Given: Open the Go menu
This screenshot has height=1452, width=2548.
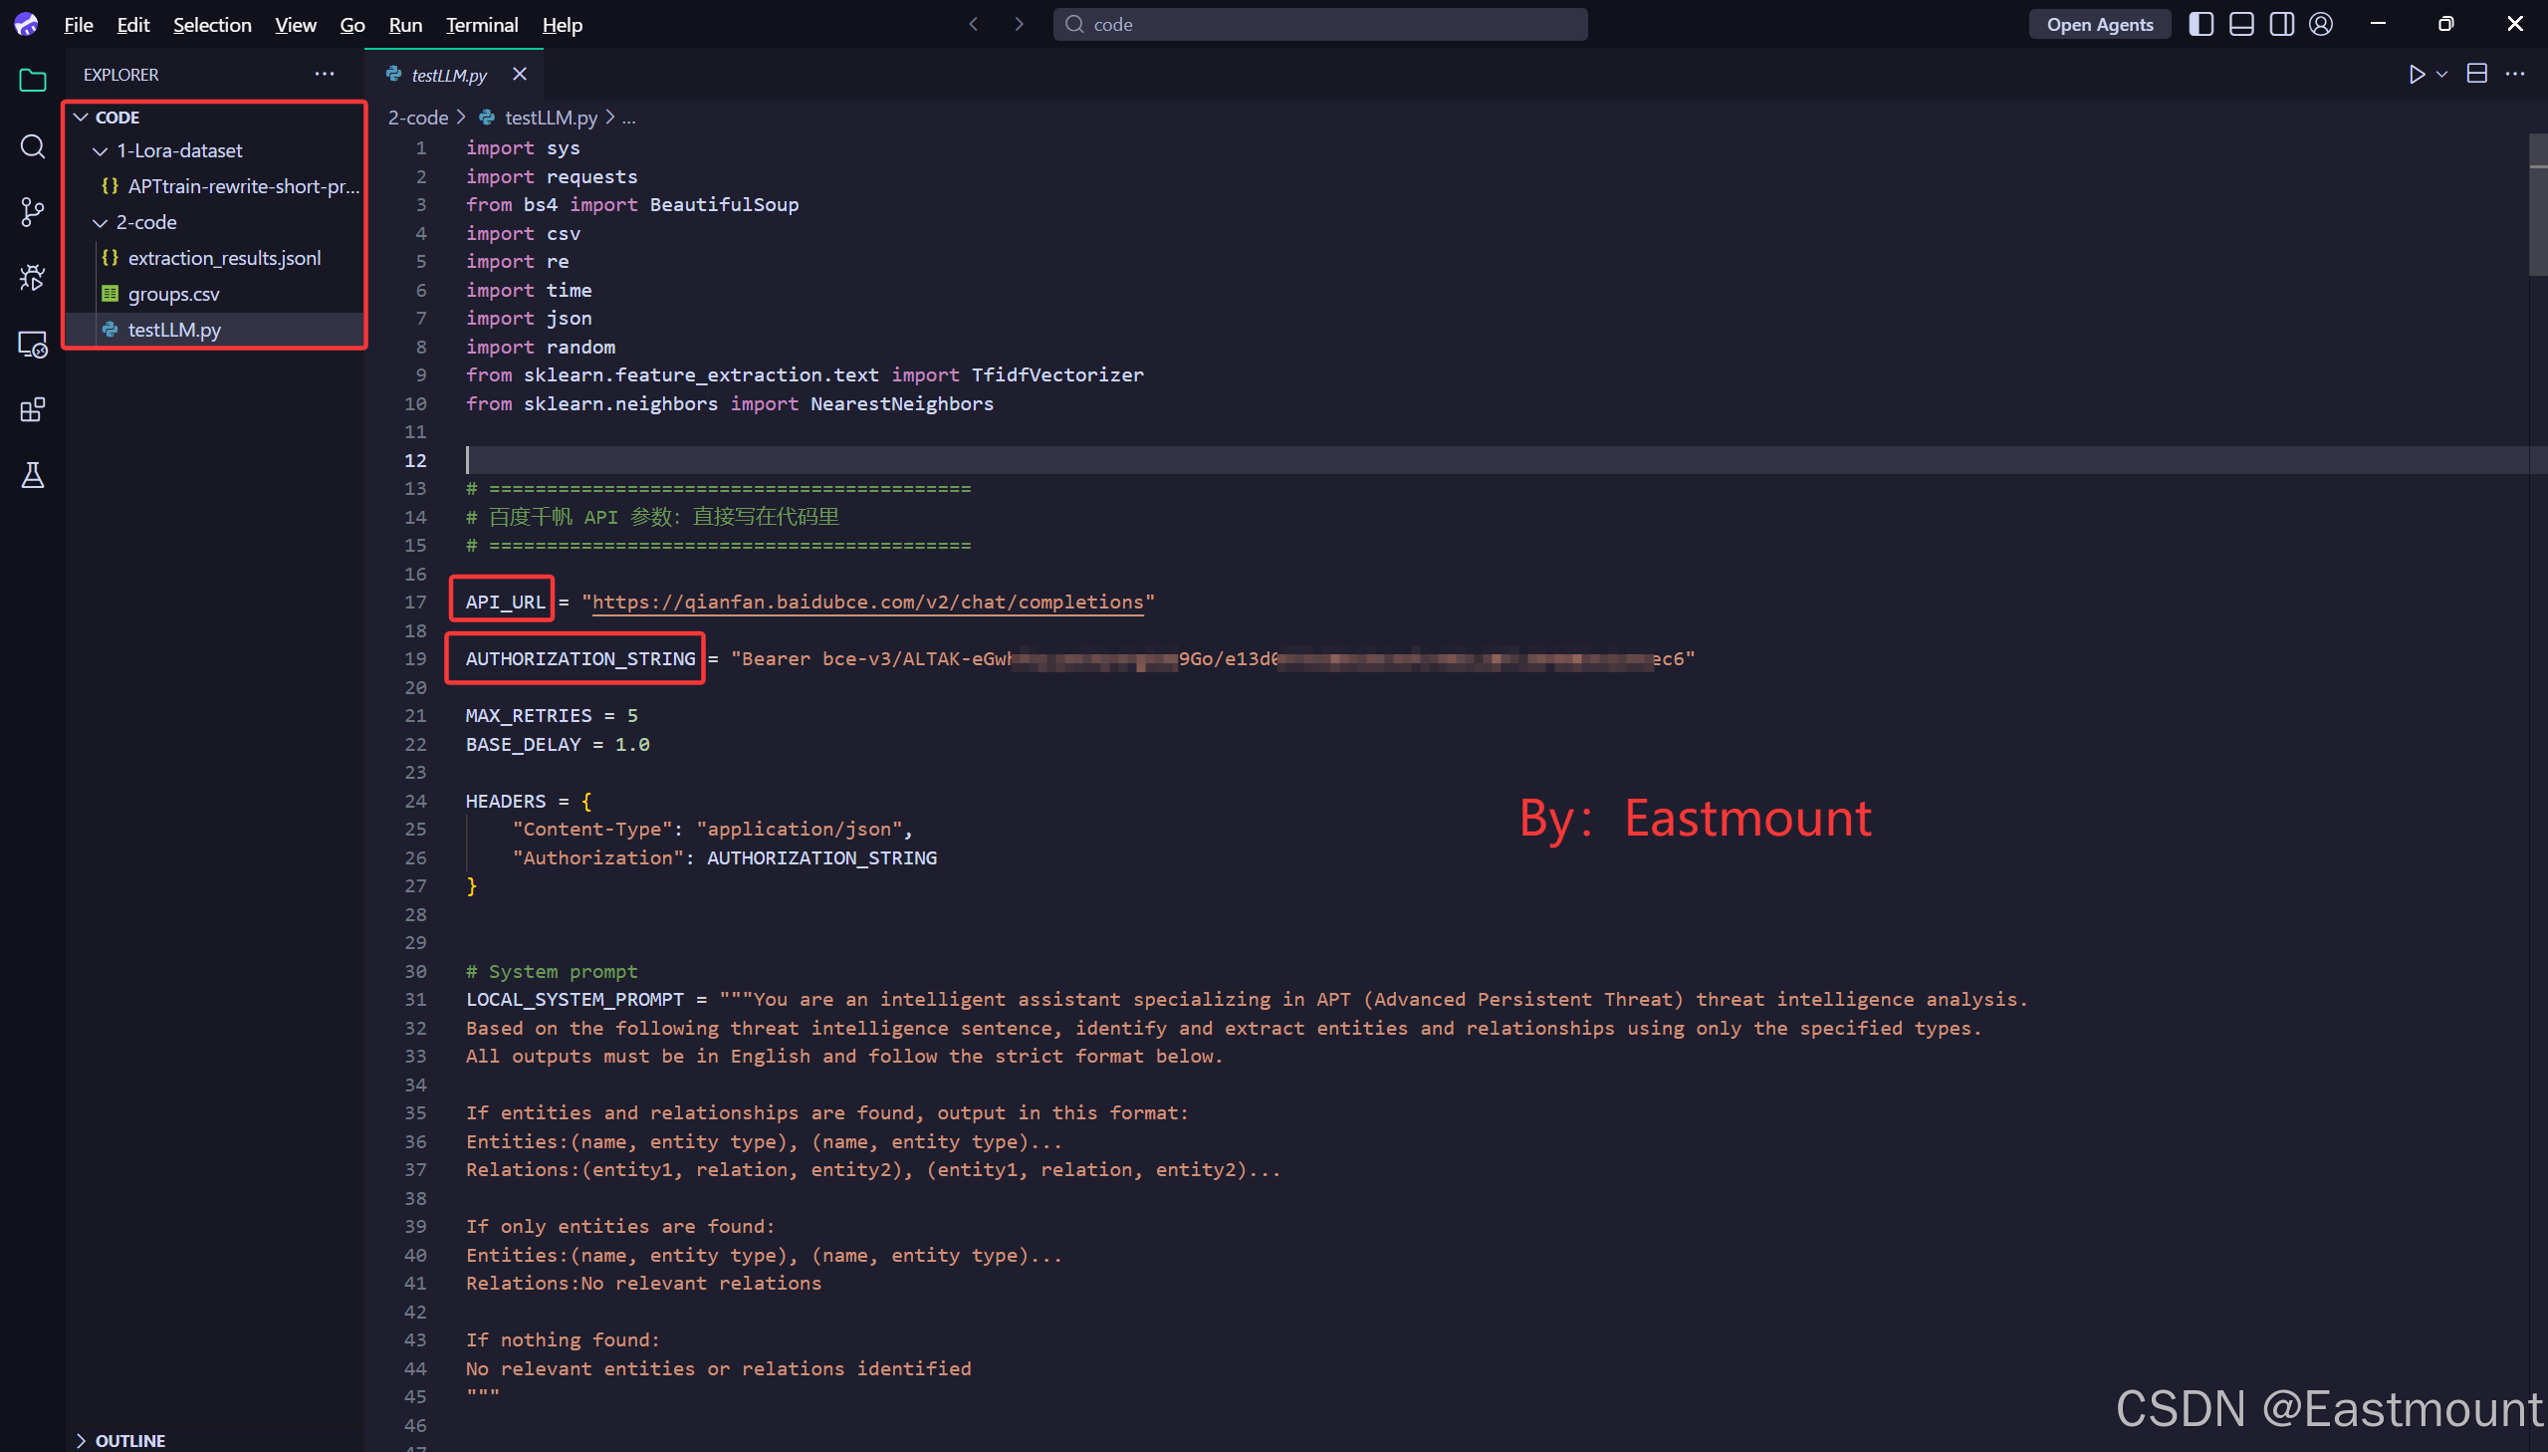Looking at the screenshot, I should [352, 24].
